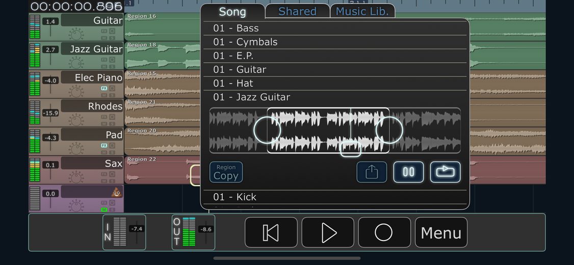The height and width of the screenshot is (265, 574).
Task: Open FX for the Rhodes track
Action: point(104,117)
